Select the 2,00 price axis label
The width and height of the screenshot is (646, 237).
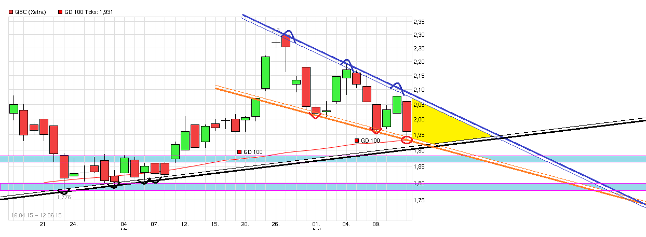pyautogui.click(x=419, y=120)
